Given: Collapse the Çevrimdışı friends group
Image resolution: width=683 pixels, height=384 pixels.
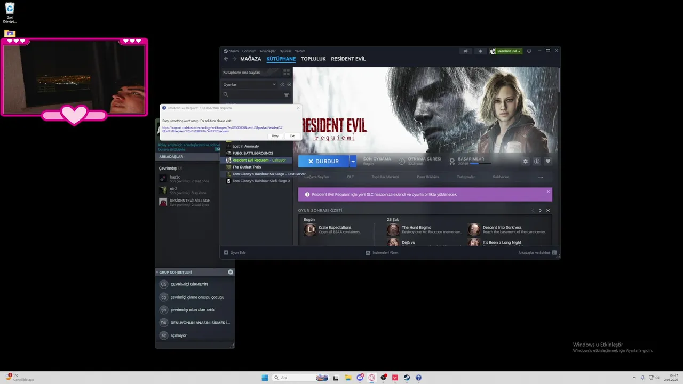Looking at the screenshot, I should 171,168.
